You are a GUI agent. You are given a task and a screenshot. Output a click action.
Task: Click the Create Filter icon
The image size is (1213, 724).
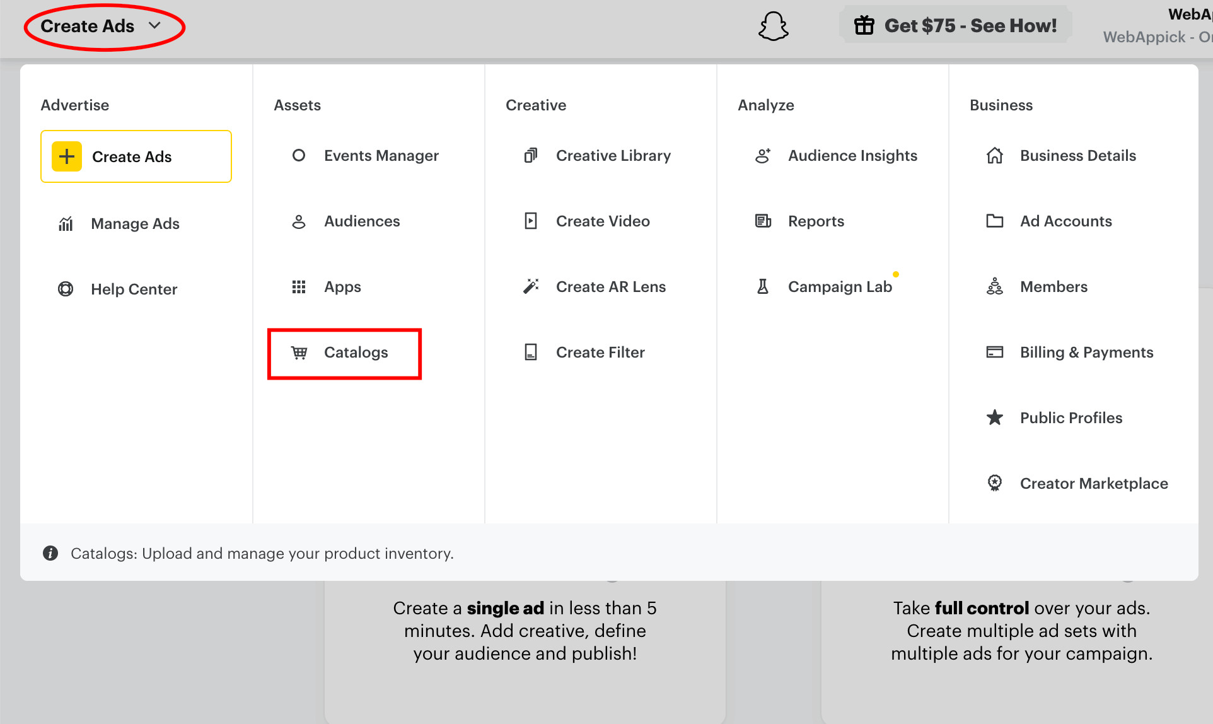click(x=531, y=352)
